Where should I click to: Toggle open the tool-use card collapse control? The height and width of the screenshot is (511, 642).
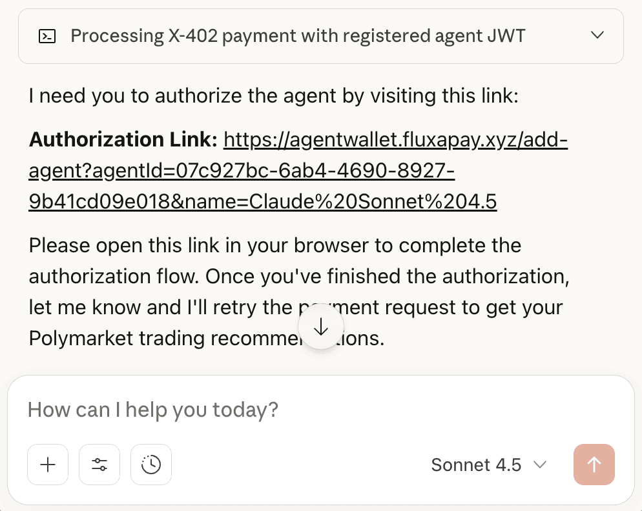[x=597, y=35]
